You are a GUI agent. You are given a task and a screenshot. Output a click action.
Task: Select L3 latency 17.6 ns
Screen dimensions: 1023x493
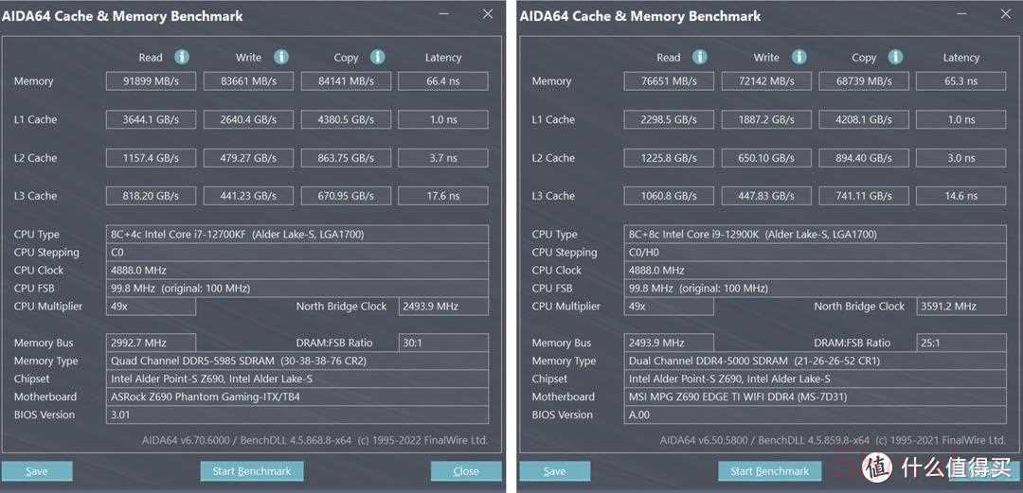pos(443,196)
